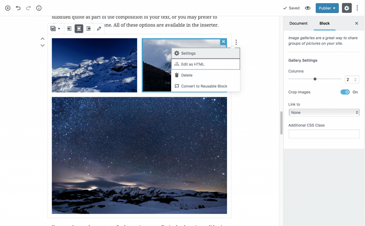Screen dimensions: 365x226
Task: Align the gallery left
Action: tap(70, 29)
